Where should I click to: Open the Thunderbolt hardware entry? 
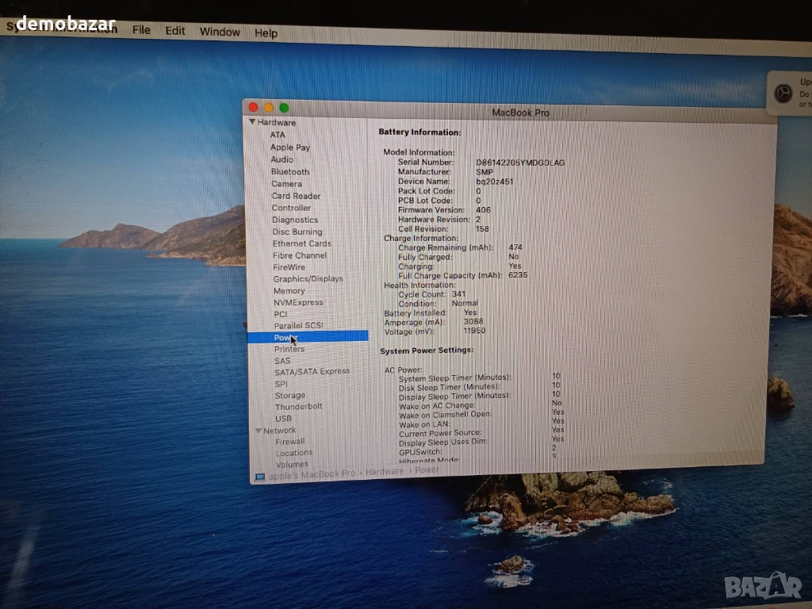[299, 407]
